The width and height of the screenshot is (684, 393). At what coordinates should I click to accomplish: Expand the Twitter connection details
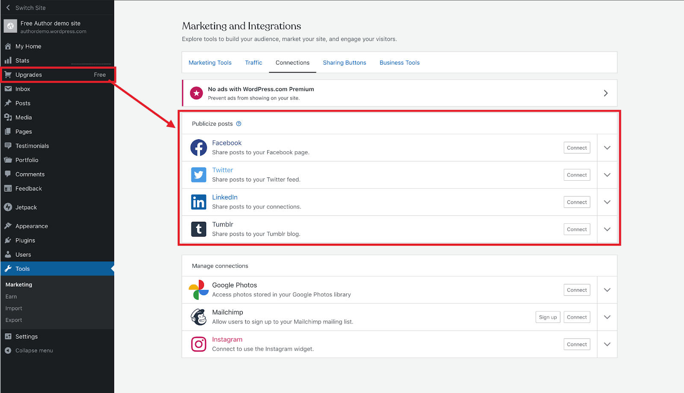(607, 175)
